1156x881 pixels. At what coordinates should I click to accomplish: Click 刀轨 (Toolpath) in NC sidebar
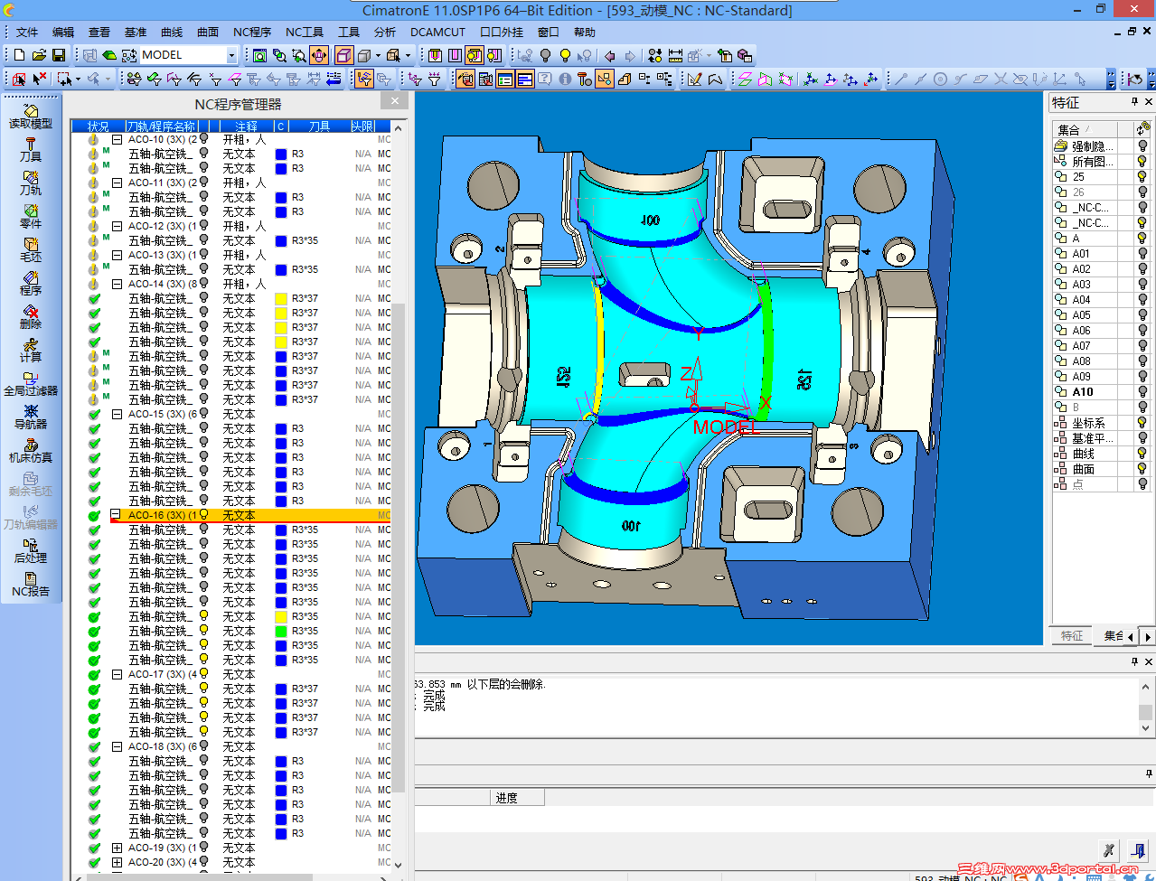click(x=31, y=183)
